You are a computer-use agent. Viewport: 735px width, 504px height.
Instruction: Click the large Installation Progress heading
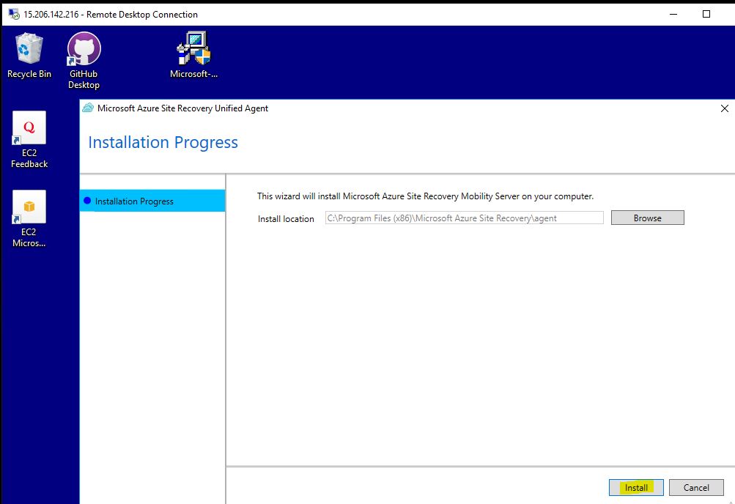tap(163, 143)
